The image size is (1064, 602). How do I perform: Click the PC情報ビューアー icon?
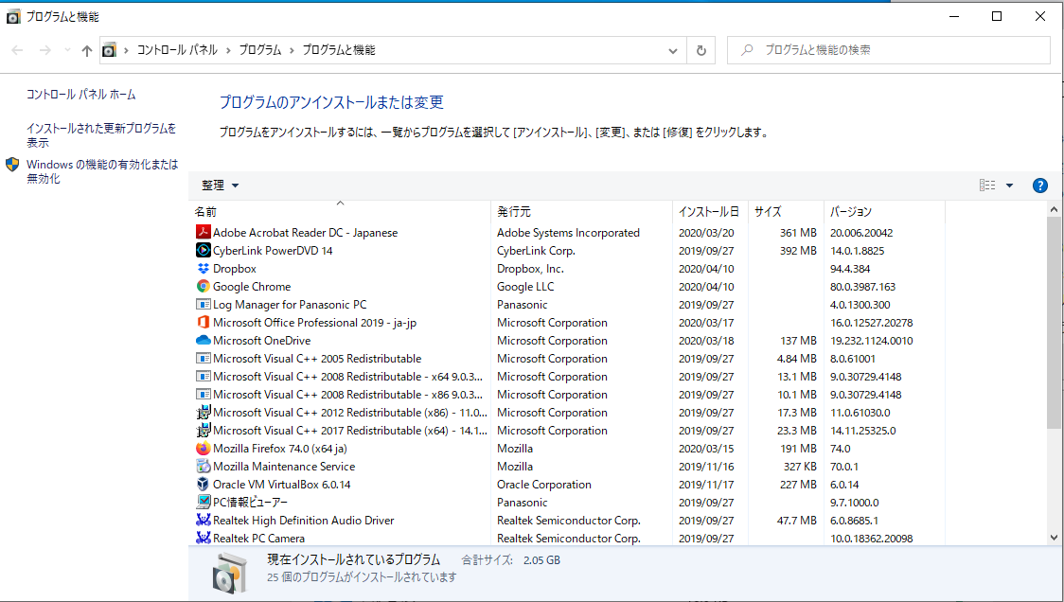(203, 503)
